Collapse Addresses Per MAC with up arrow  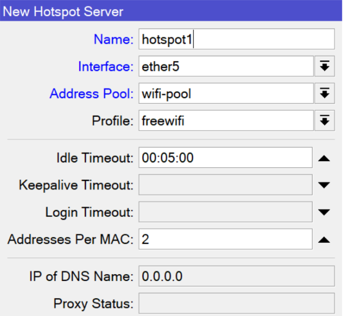coord(324,240)
